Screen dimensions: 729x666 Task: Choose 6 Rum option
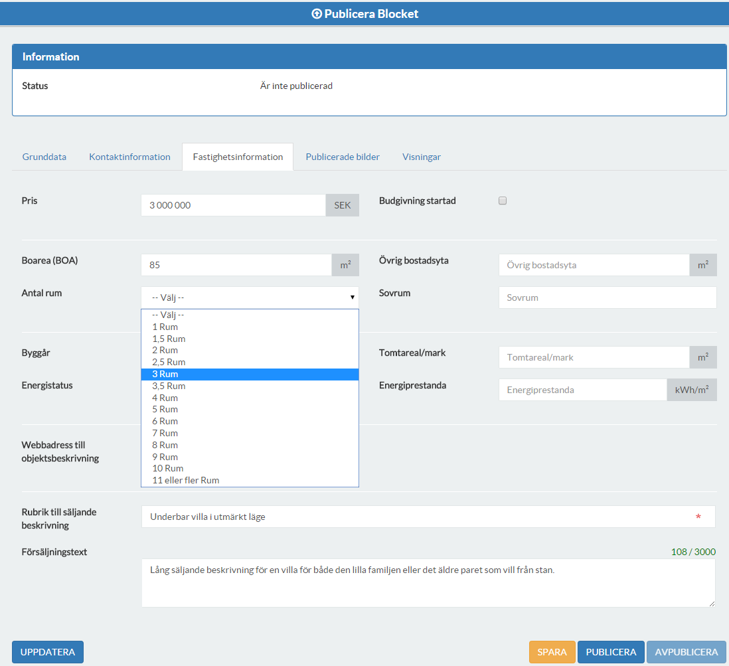pos(250,421)
